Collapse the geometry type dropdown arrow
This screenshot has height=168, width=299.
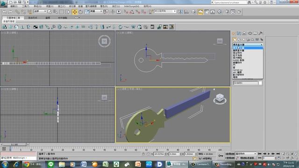[x=262, y=45]
